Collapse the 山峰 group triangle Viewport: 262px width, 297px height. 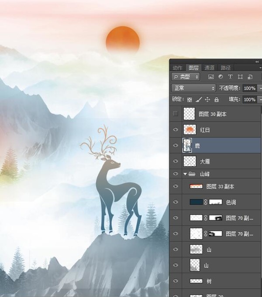[185, 174]
